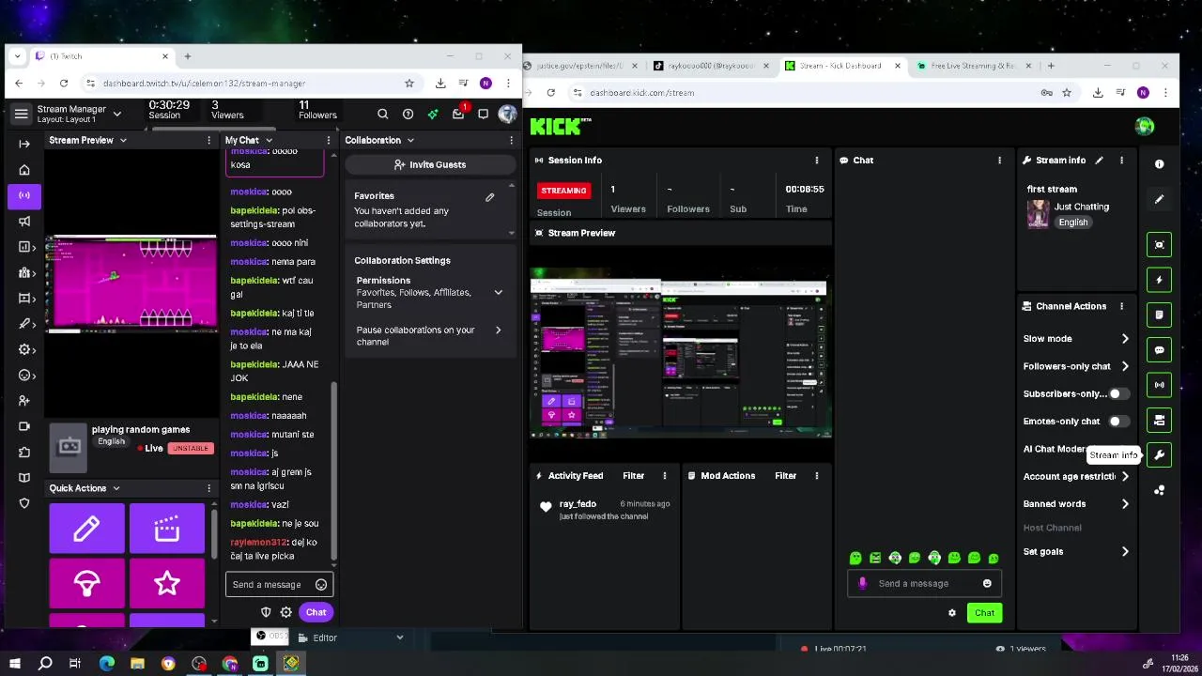Screen dimensions: 1202x676
Task: Open the Twitch profile avatar menu
Action: 507,115
